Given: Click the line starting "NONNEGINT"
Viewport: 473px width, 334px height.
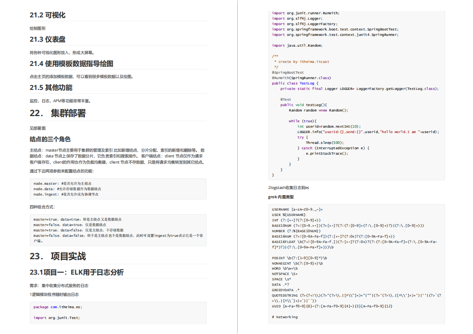Looking at the screenshot, I should pyautogui.click(x=297, y=263).
